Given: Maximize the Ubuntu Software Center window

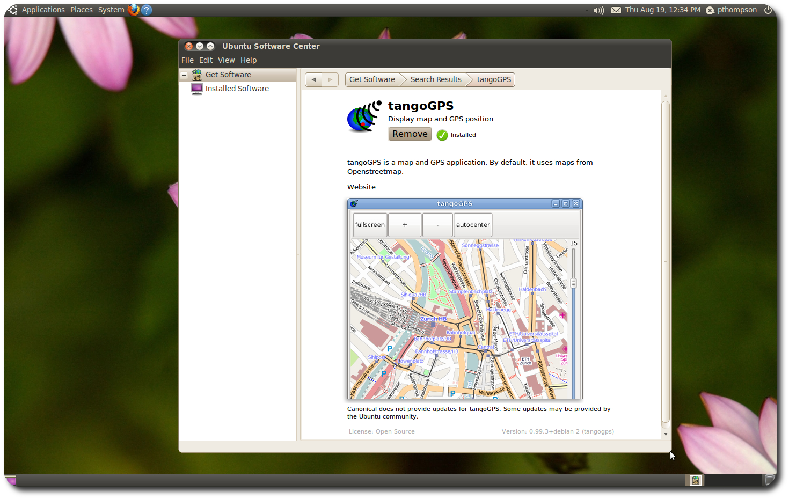Looking at the screenshot, I should [210, 46].
